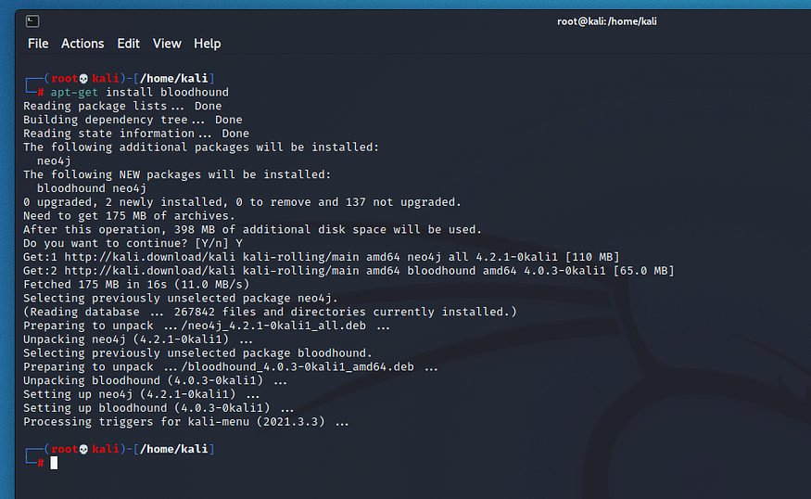The height and width of the screenshot is (499, 811).
Task: Click the 'bloodhound neo4j' package list line
Action: 92,188
